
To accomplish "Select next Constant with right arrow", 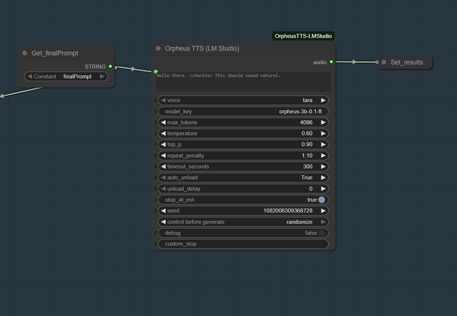I will pyautogui.click(x=102, y=77).
